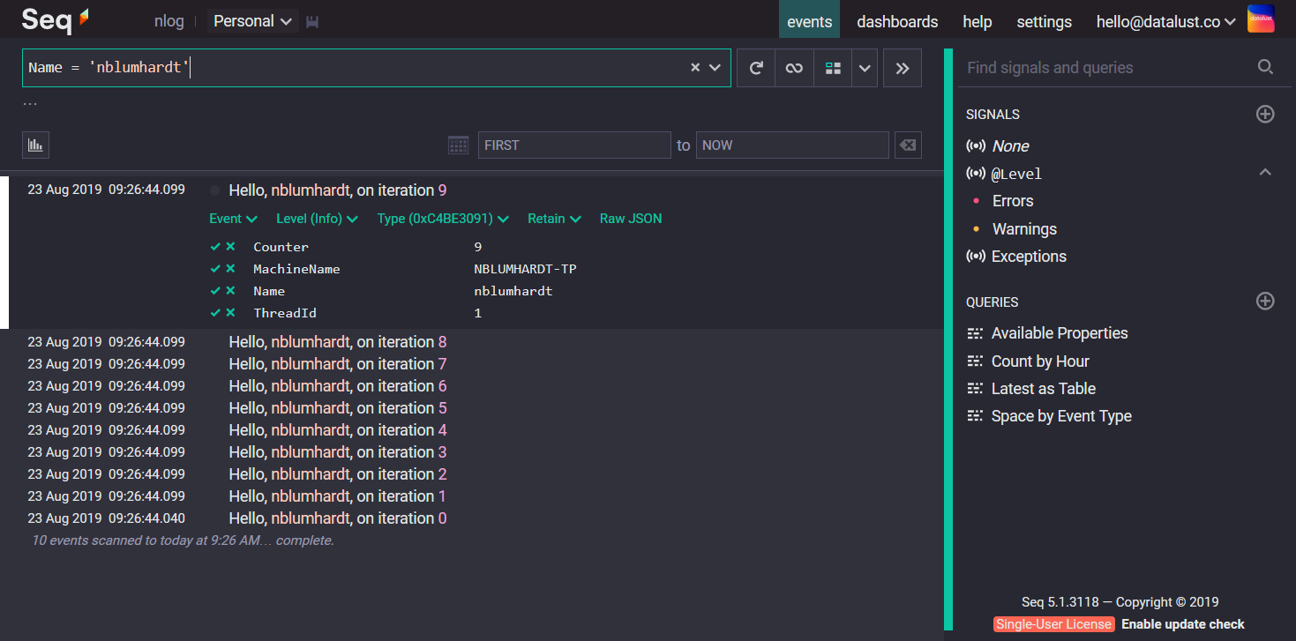The width and height of the screenshot is (1296, 641).
Task: Save workspace using the disk icon
Action: tap(312, 22)
